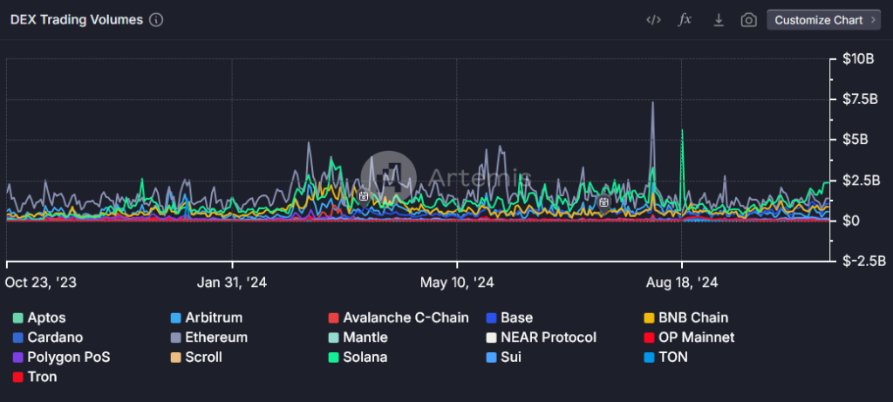The height and width of the screenshot is (402, 893).
Task: Click the TON legend label
Action: pyautogui.click(x=673, y=357)
